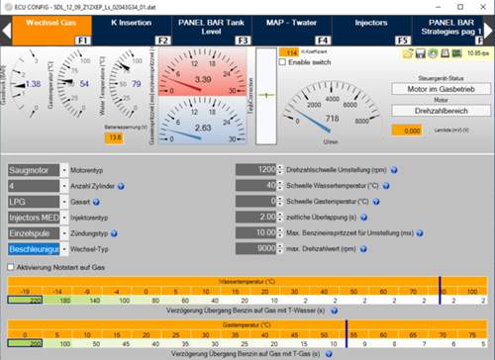Open PANEL BAR Strategies pag 1 tab
The image size is (495, 360).
pyautogui.click(x=447, y=31)
